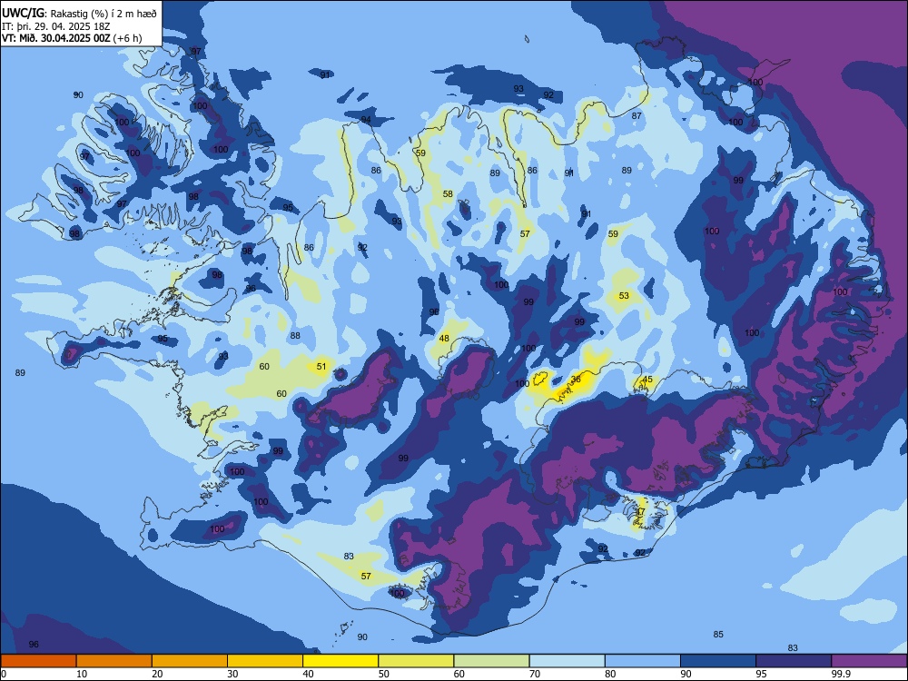Select the 88 humidity label
The image size is (908, 681).
coord(295,335)
